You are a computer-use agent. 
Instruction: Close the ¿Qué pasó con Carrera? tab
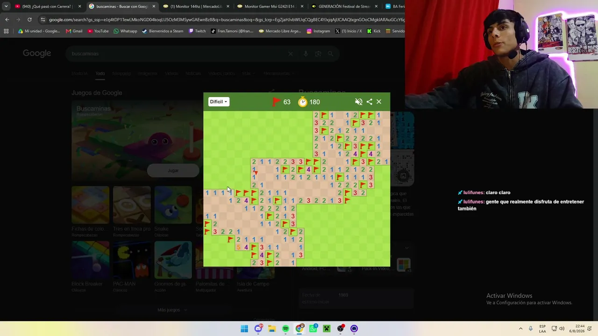click(79, 7)
